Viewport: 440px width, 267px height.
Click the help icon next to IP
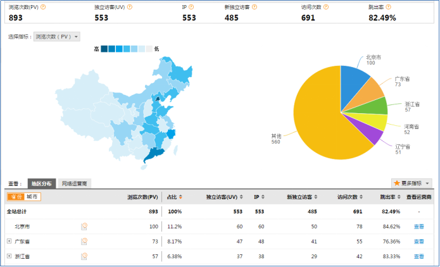191,7
